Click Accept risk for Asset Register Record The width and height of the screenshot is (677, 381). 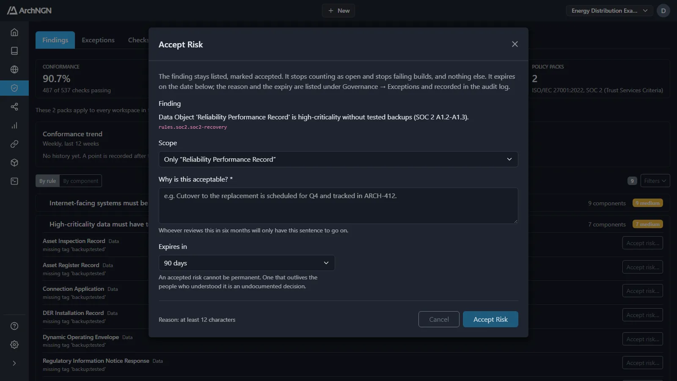click(642, 267)
